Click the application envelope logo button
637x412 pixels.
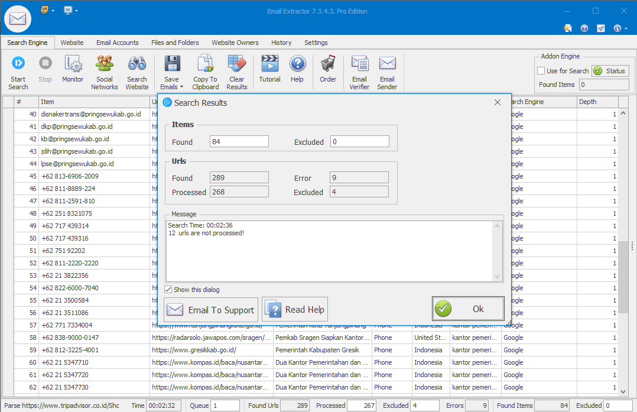pos(18,19)
